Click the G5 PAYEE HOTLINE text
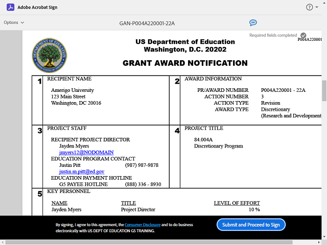 click(x=83, y=184)
